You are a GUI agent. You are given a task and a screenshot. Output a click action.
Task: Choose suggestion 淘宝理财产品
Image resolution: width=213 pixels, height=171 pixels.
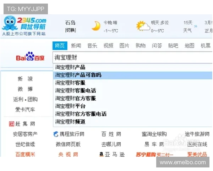(x=133, y=67)
